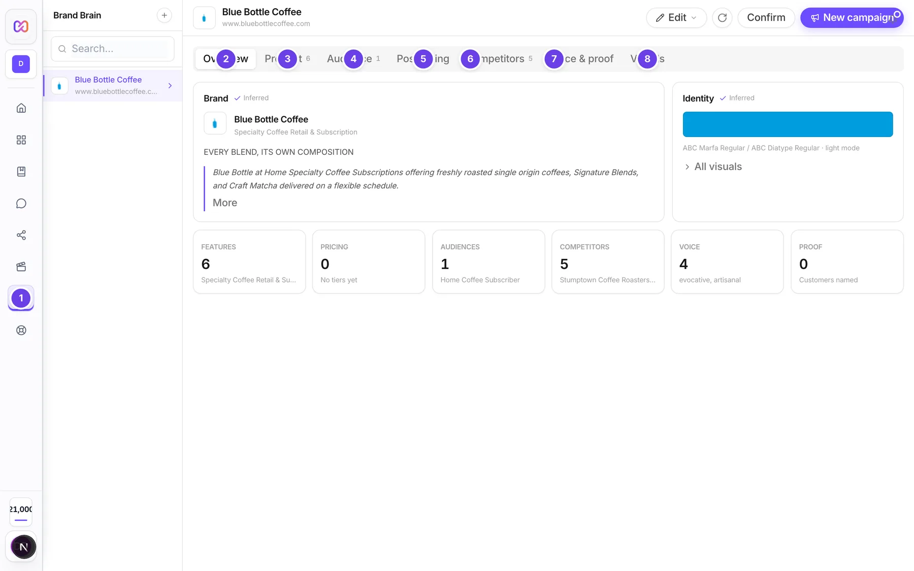914x571 pixels.
Task: Click www.bluebottlecoffee.com under the header title
Action: (x=266, y=24)
